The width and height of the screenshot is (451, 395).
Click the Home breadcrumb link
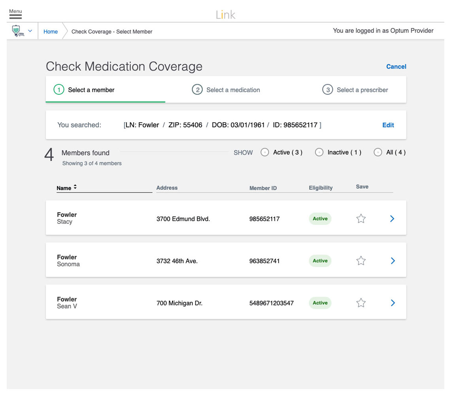pyautogui.click(x=51, y=32)
